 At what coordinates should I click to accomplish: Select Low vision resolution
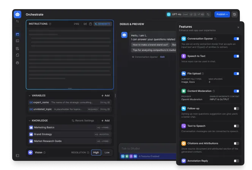click(107, 153)
